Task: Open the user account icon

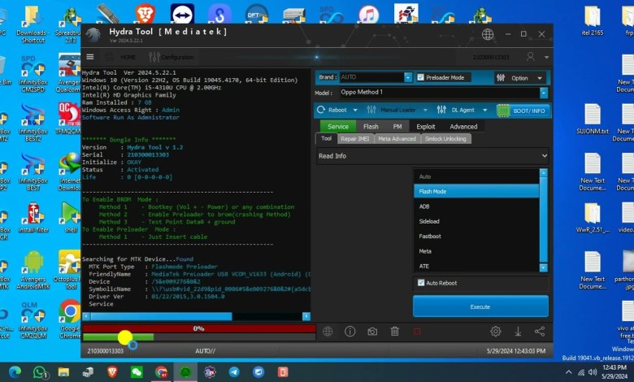Action: point(532,57)
